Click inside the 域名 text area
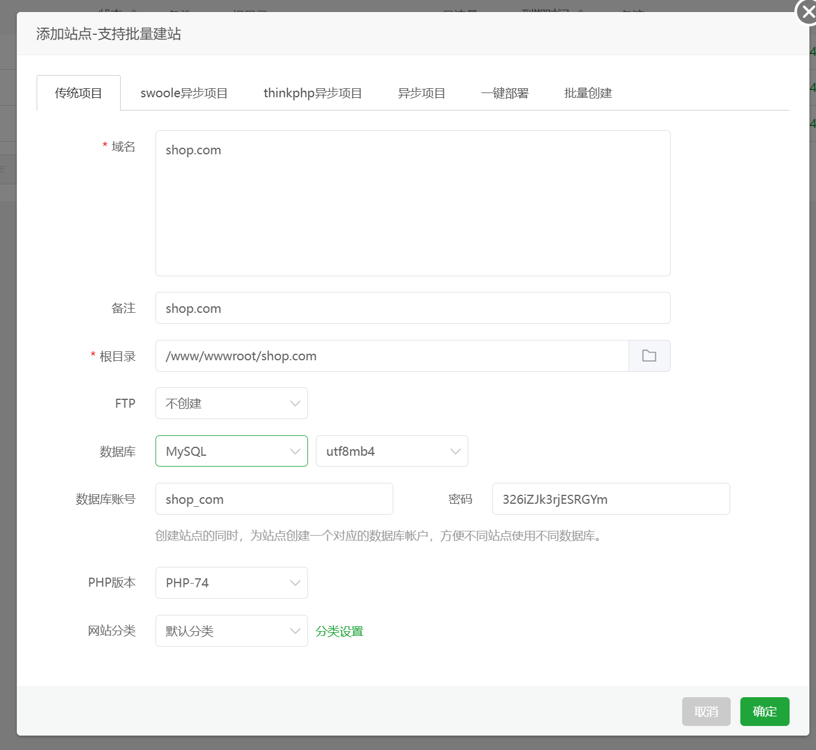This screenshot has height=750, width=816. [x=413, y=203]
